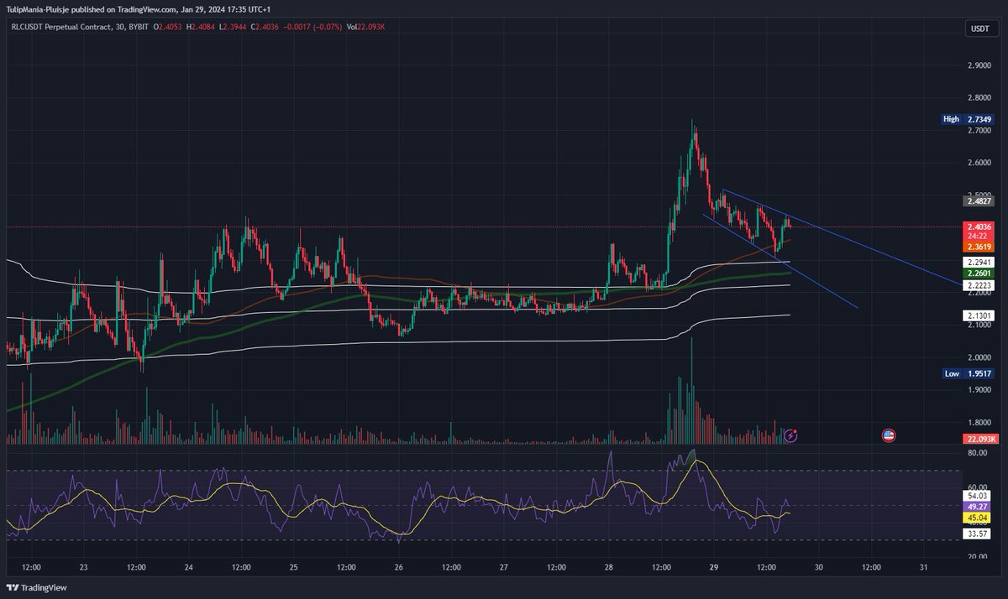Click the white 2.2941 band label

coord(979,262)
